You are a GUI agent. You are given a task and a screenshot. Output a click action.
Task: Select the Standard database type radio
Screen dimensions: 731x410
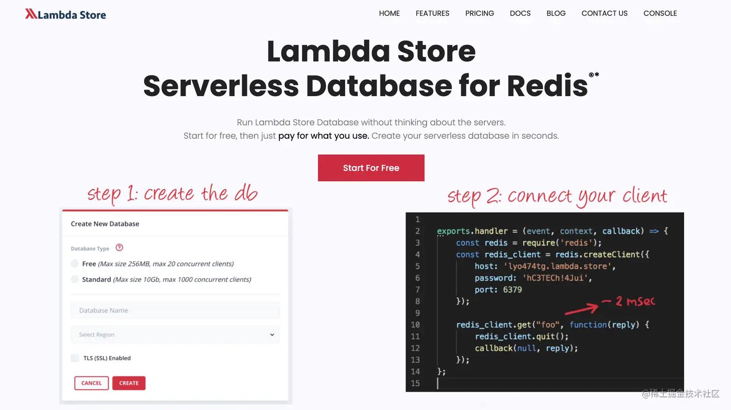[x=75, y=279]
